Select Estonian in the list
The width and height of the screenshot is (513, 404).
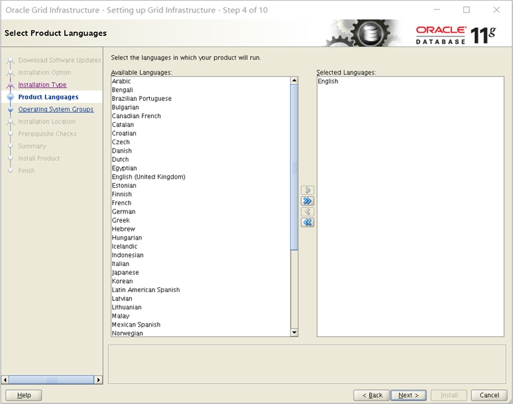(x=200, y=186)
